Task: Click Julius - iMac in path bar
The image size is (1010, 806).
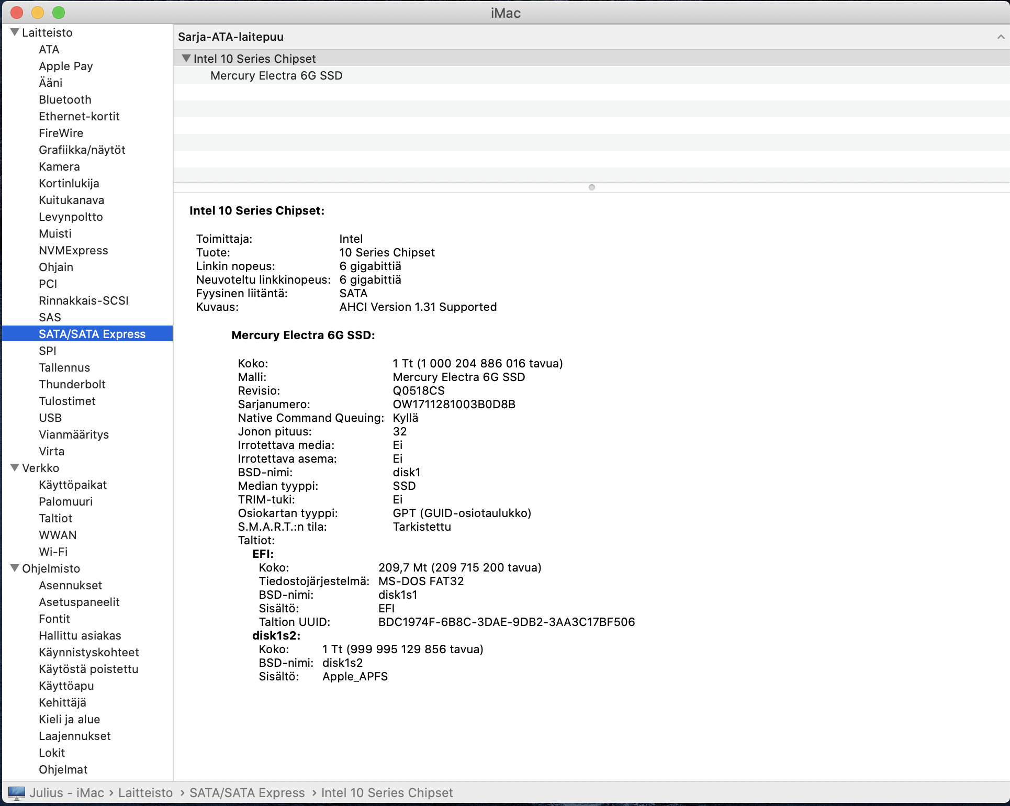Action: pos(67,793)
